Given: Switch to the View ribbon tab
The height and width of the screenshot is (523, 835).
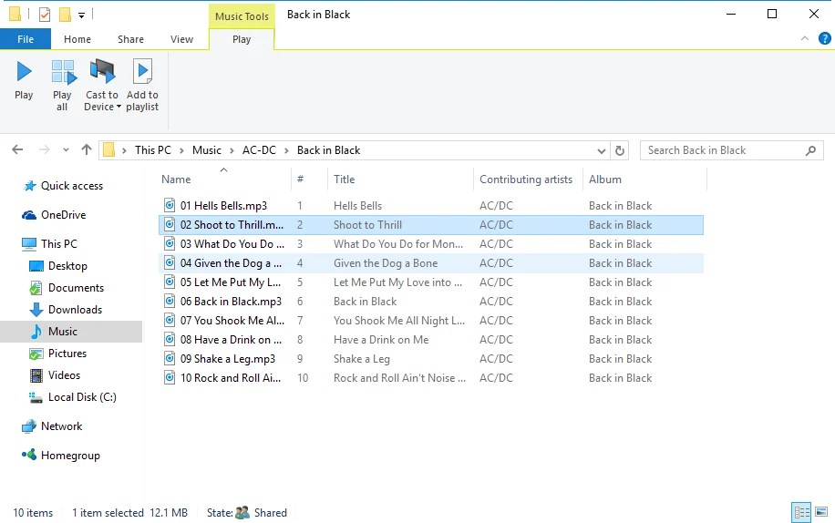Looking at the screenshot, I should click(181, 39).
